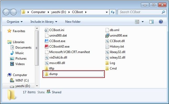The height and width of the screenshot is (104, 169).
Task: Open the address bar history dropdown arrow
Action: tap(107, 12)
